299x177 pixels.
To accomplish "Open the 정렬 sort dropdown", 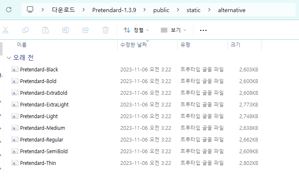I will point(136,30).
